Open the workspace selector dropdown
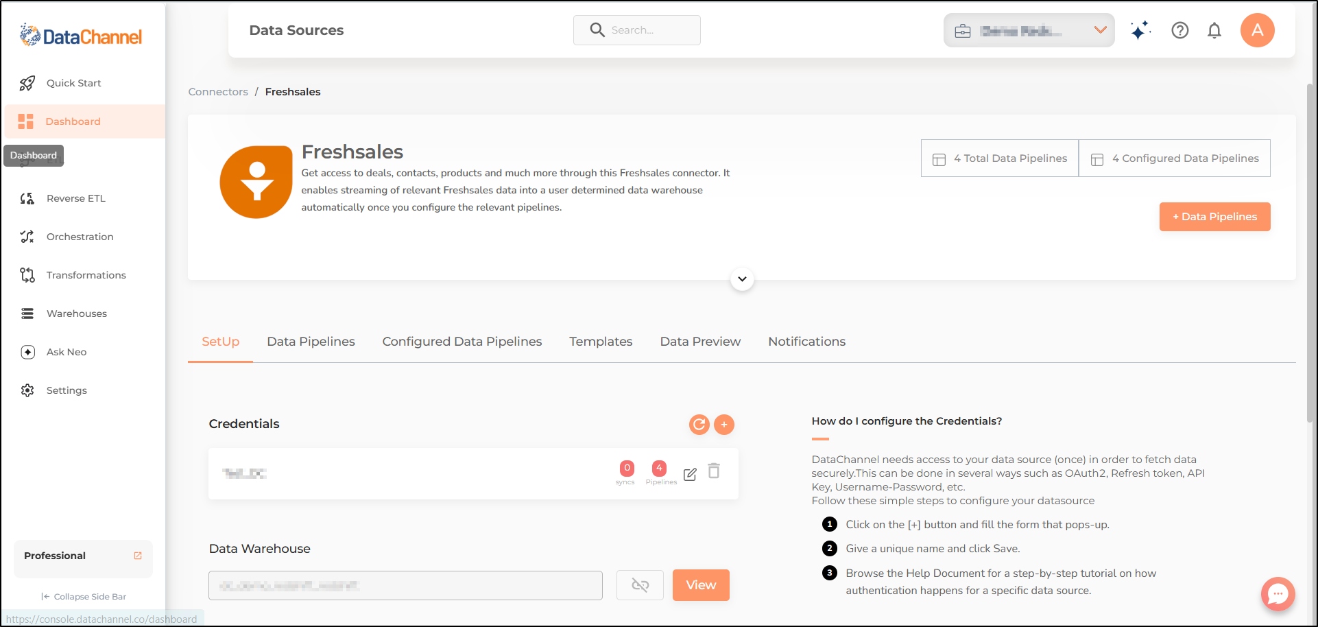1318x627 pixels. (x=1029, y=30)
